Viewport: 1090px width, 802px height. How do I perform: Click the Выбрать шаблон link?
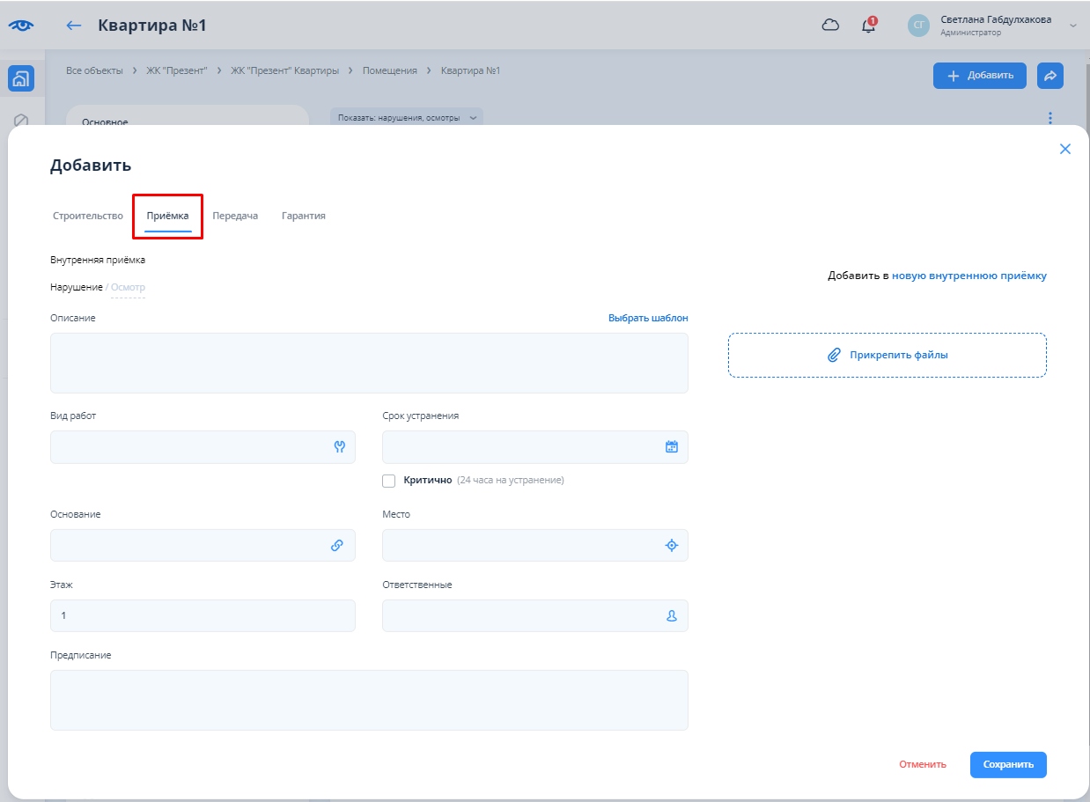point(648,318)
